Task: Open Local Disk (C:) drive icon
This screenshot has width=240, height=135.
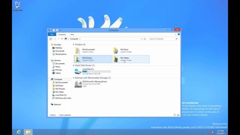Action: coord(78,71)
